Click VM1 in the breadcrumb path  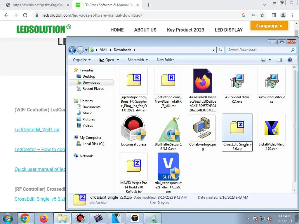103,50
